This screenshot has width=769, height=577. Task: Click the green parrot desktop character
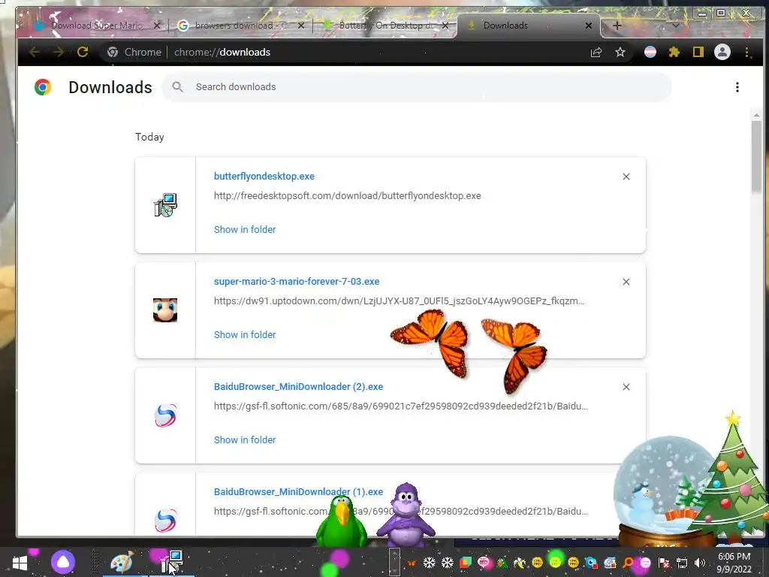point(342,521)
